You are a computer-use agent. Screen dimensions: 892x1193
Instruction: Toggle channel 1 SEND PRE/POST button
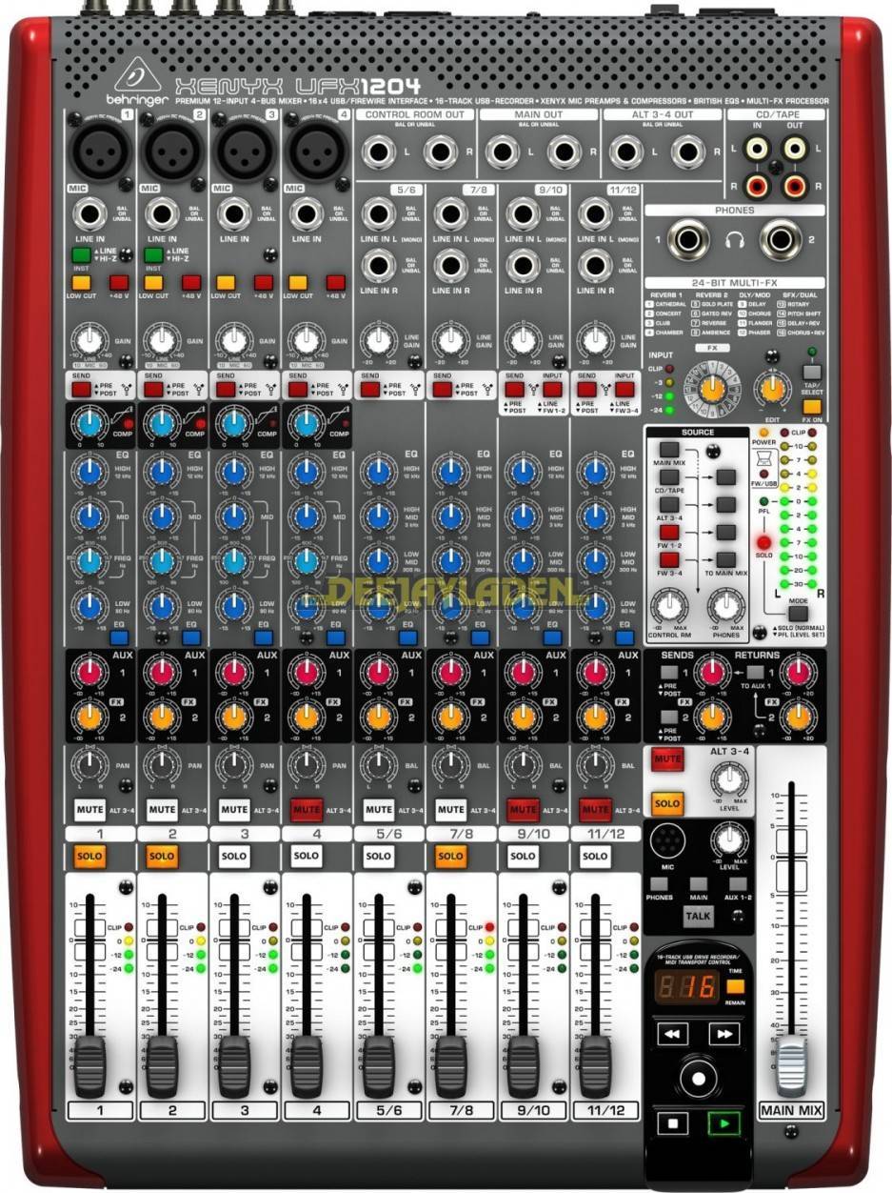pos(81,389)
